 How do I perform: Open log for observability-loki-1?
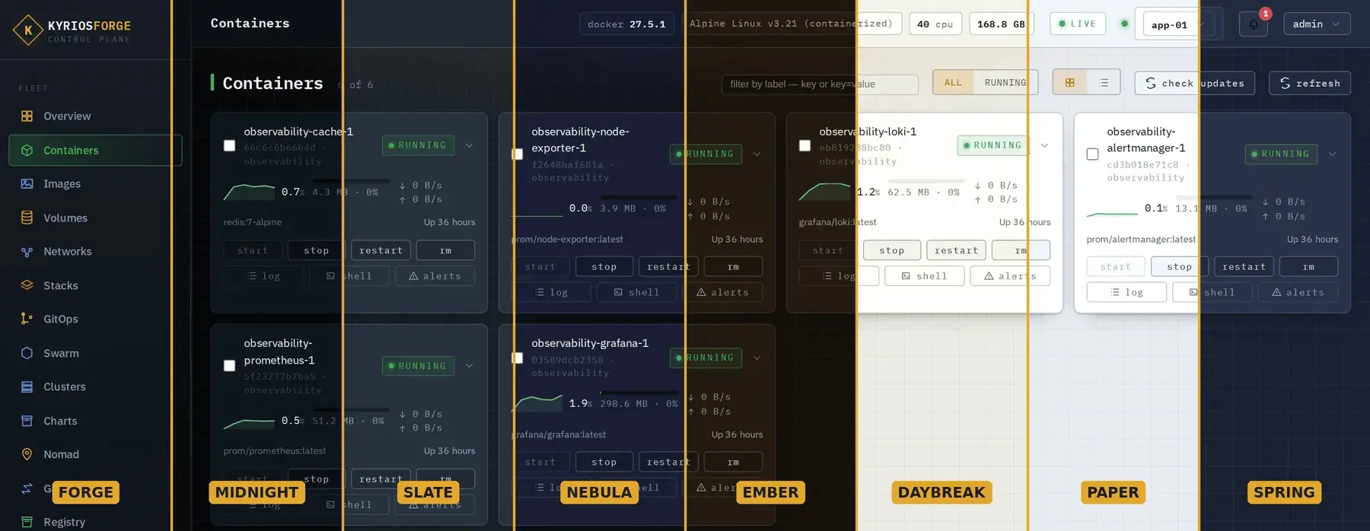pos(840,276)
